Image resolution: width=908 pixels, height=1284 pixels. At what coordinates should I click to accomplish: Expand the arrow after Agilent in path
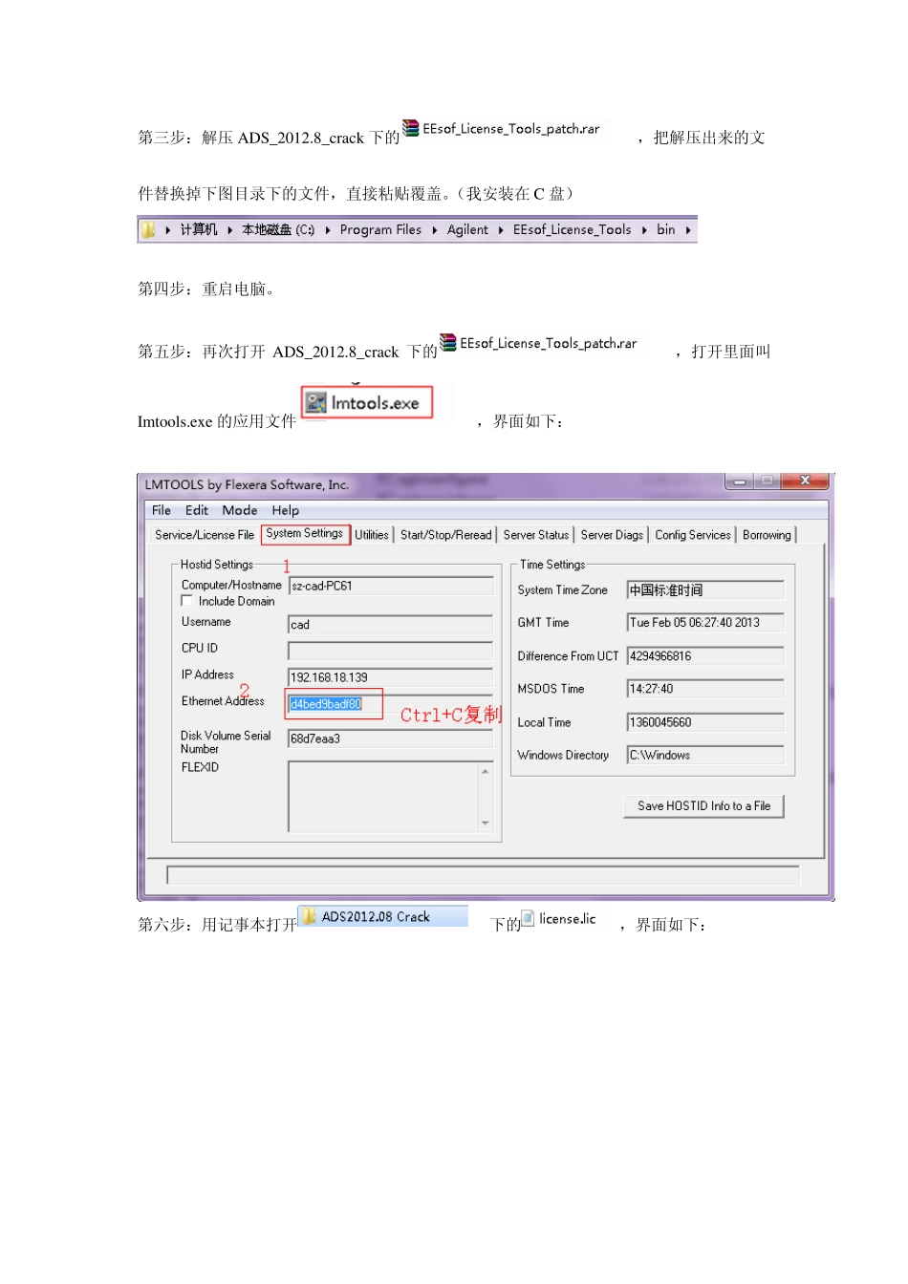coord(501,230)
